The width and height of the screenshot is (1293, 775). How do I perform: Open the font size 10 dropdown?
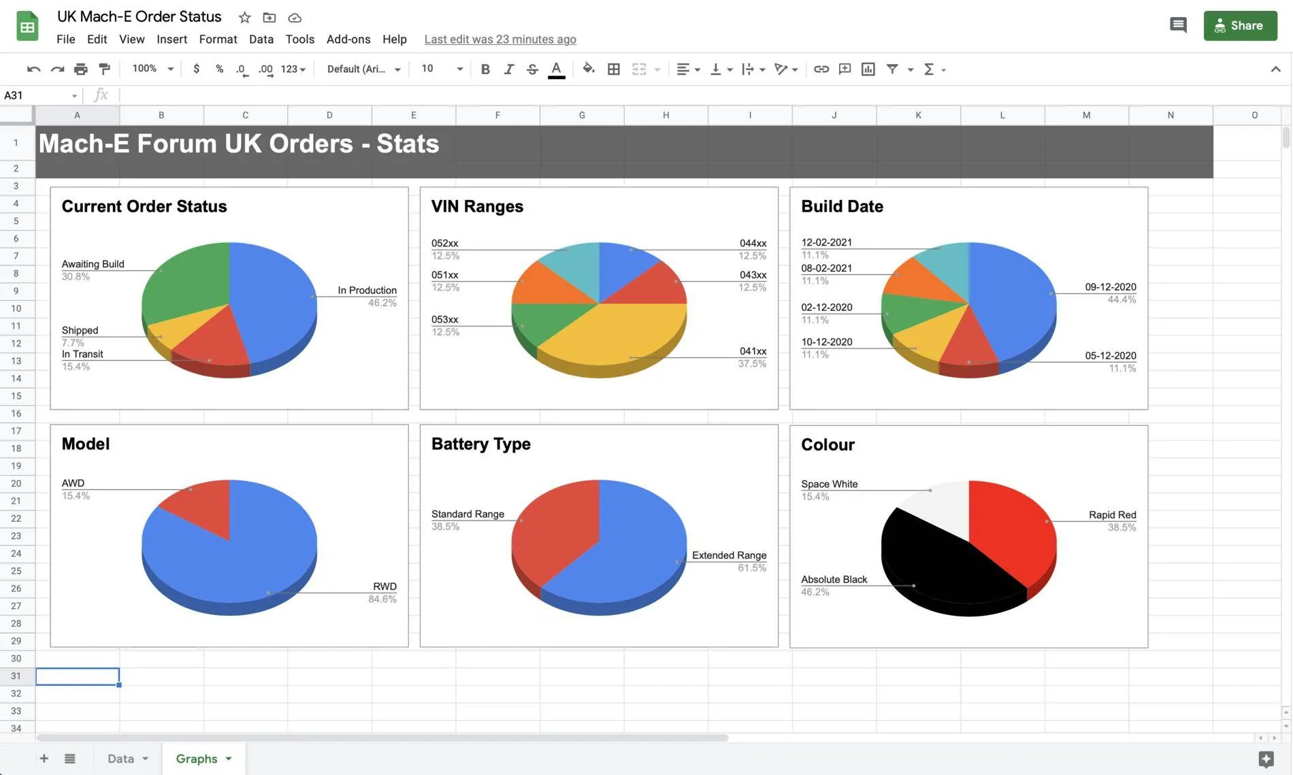coord(442,69)
